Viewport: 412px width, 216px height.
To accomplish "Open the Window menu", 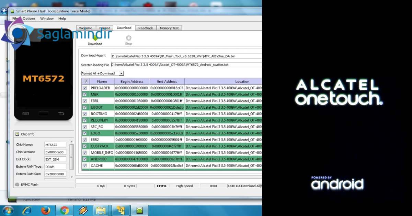I will pyautogui.click(x=47, y=19).
